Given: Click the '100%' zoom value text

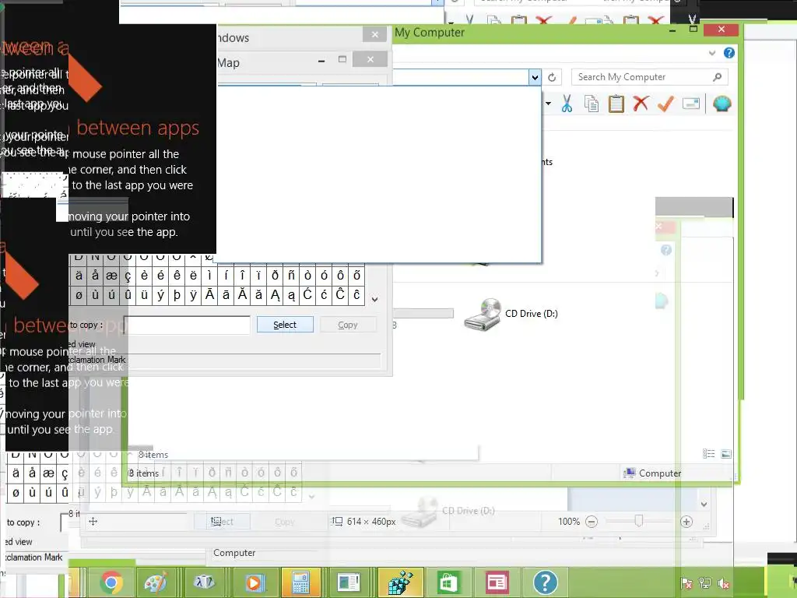Looking at the screenshot, I should point(569,521).
